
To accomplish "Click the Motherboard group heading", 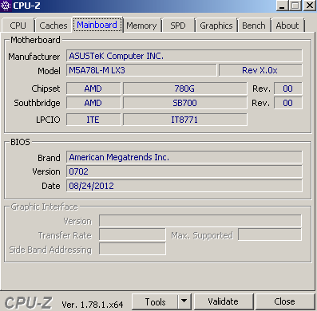I will (35, 40).
